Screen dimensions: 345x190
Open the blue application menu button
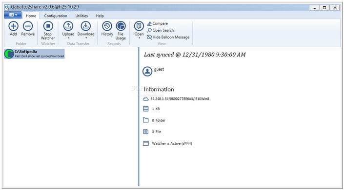[x=13, y=15]
